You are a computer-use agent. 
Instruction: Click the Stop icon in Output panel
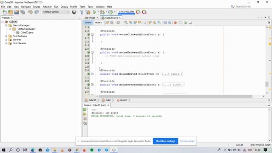coord(85,119)
